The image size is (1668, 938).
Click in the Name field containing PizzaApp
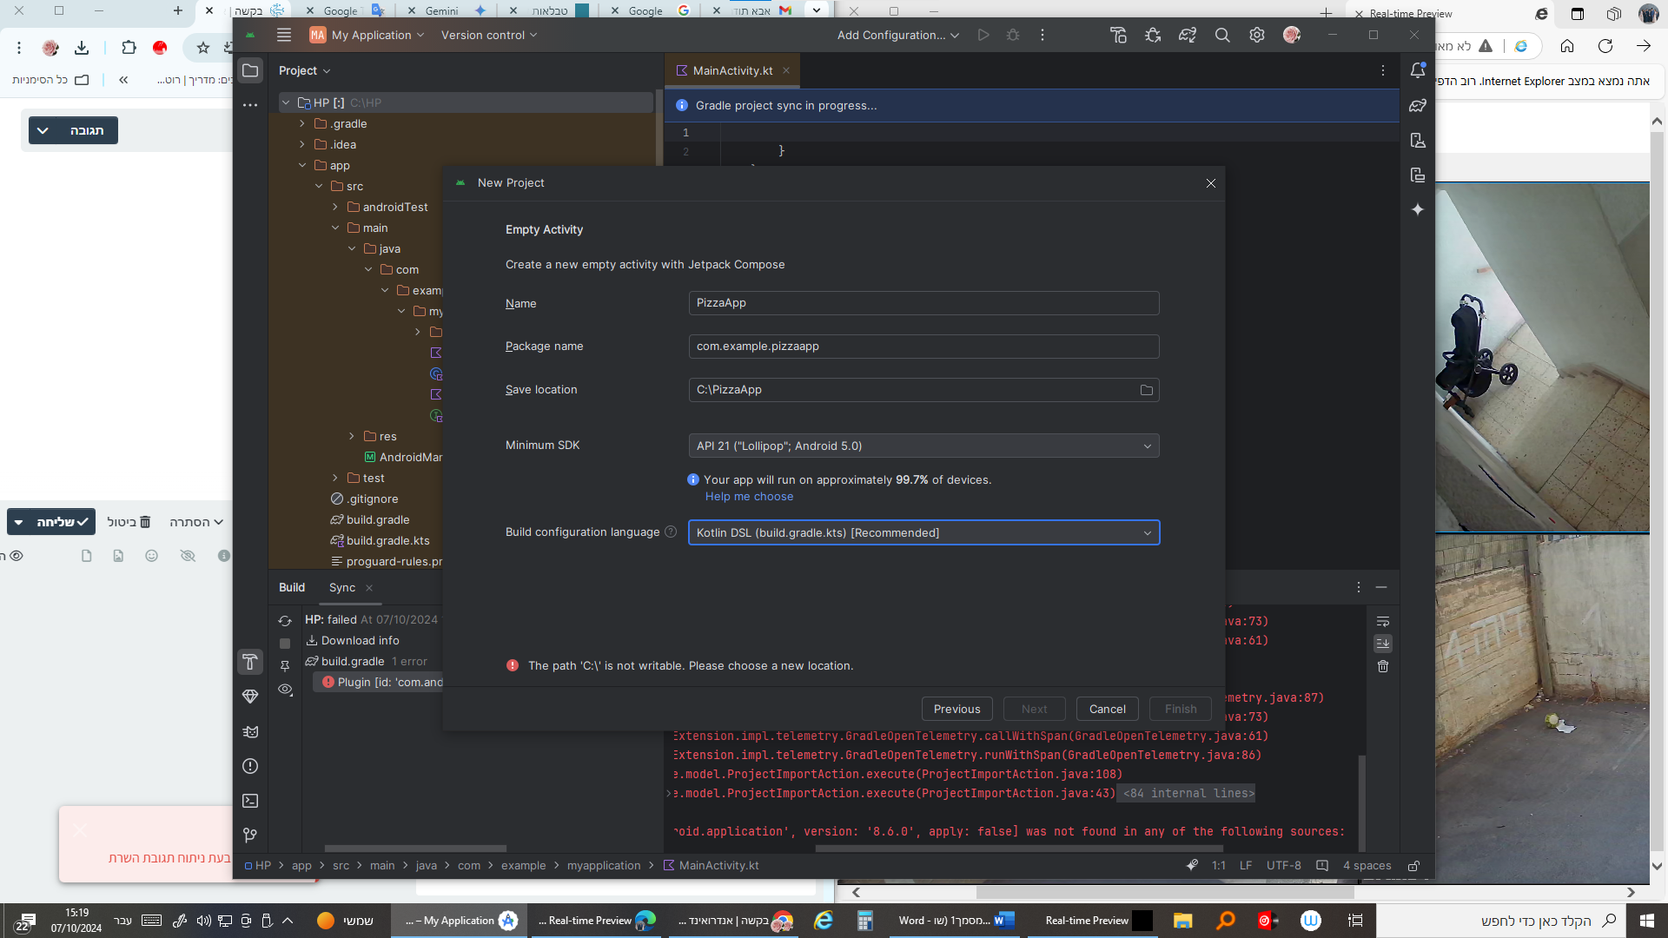coord(923,303)
